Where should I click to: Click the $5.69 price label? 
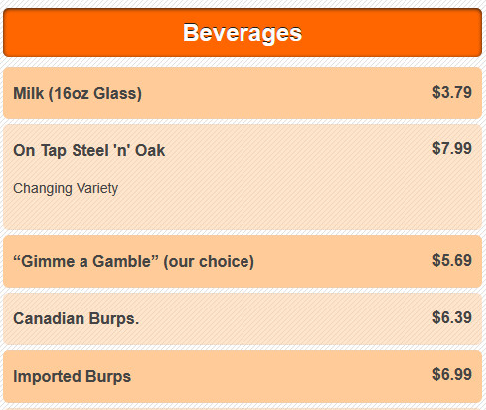pos(452,260)
